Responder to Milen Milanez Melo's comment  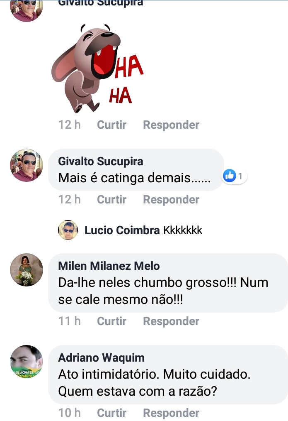point(171,321)
